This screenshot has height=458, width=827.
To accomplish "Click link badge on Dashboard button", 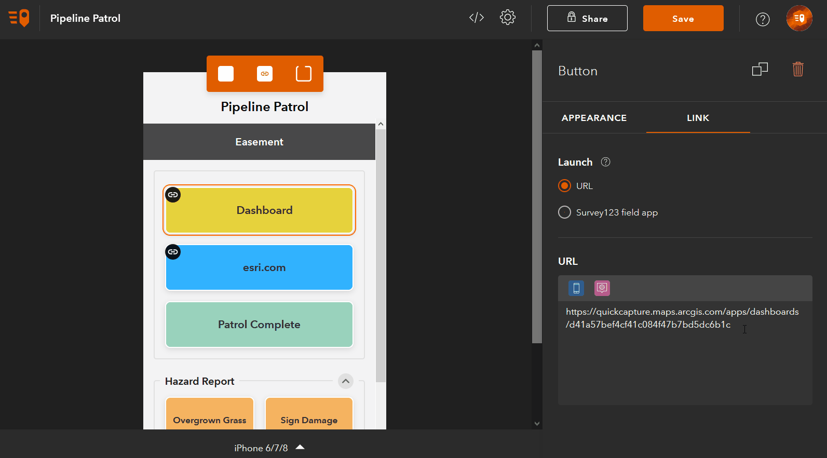I will click(173, 195).
